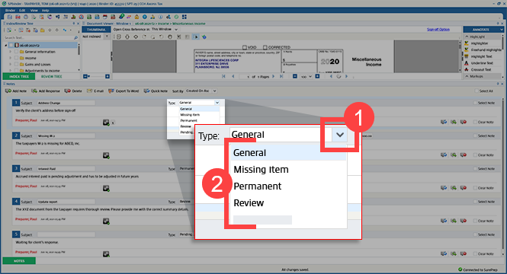This screenshot has height=274, width=507.
Task: Tick the Gains and Losses folder checkbox
Action: pos(16,64)
